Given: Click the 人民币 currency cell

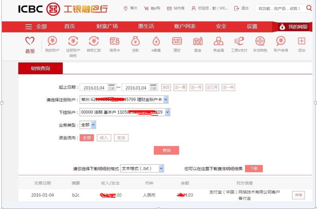Looking at the screenshot, I should 149,195.
